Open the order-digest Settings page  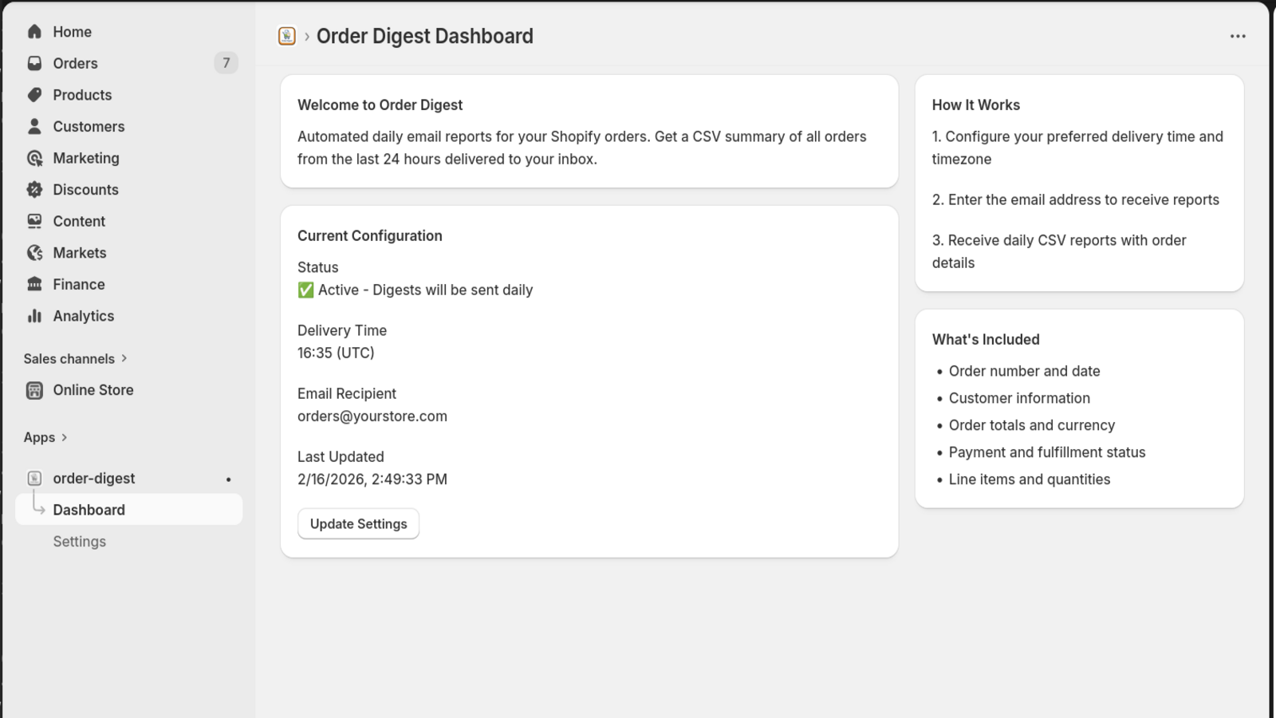pos(80,542)
